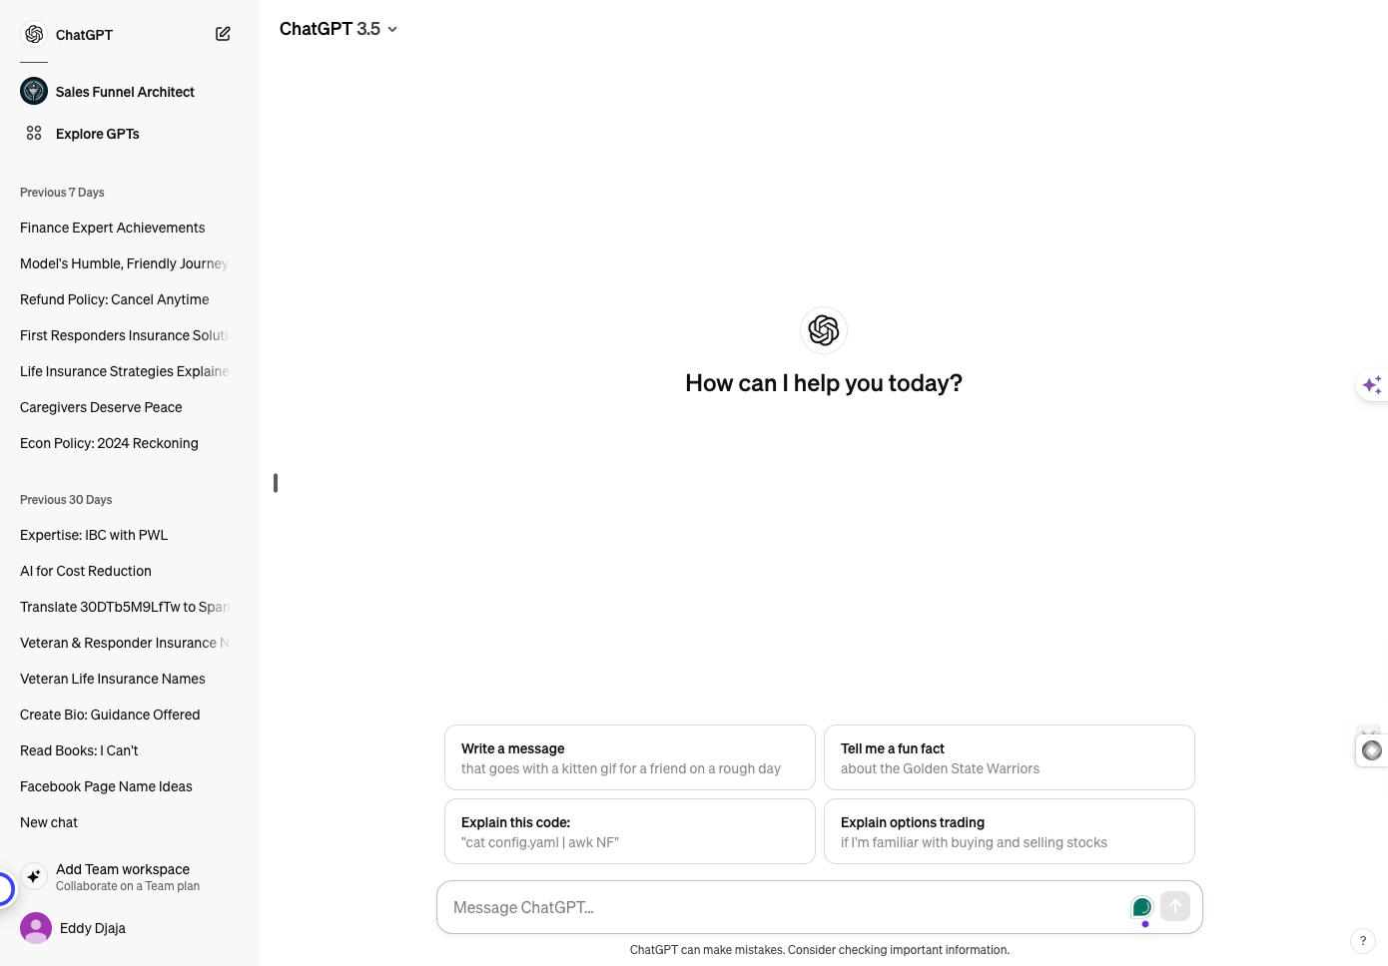
Task: Click ChatGPT title in sidebar header
Action: [84, 35]
